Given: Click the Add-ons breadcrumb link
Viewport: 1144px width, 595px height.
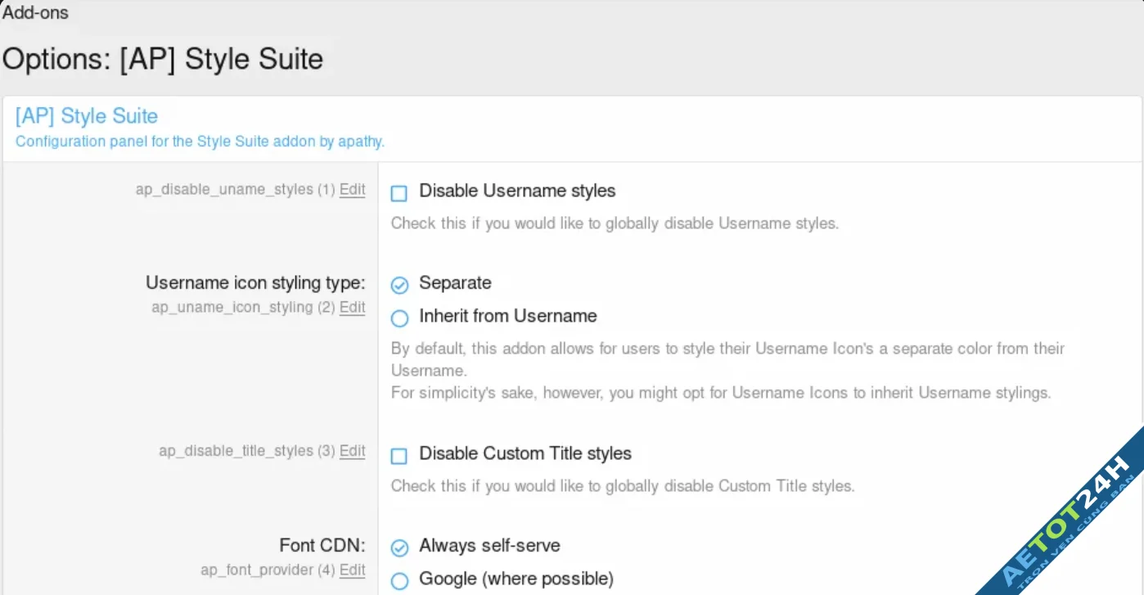Looking at the screenshot, I should 35,12.
